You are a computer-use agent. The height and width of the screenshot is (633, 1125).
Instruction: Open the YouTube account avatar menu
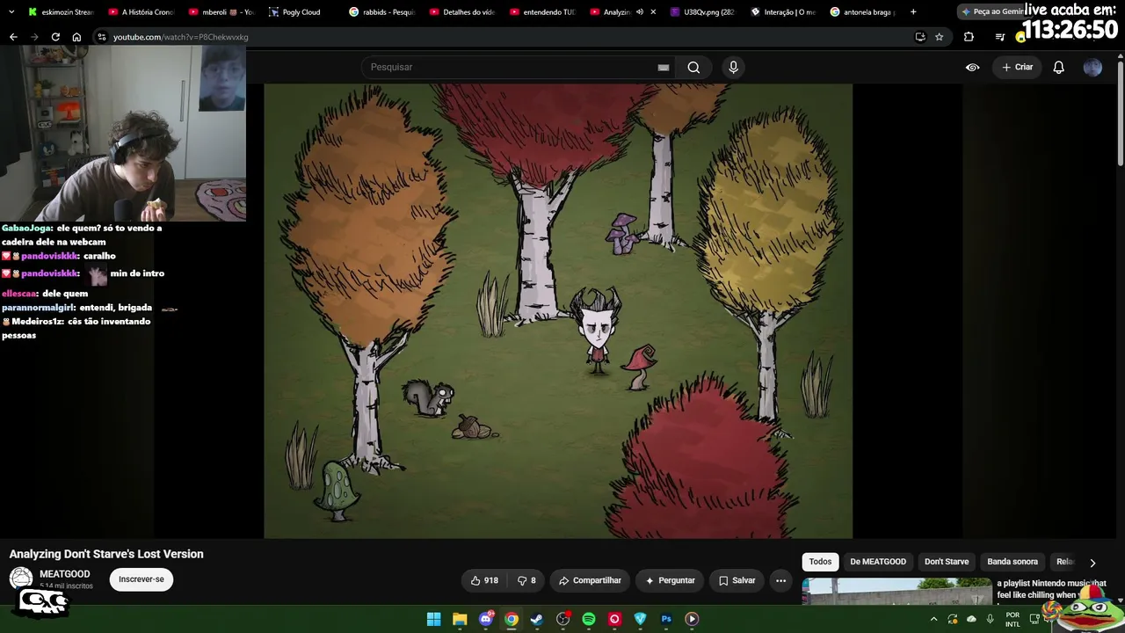tap(1092, 67)
